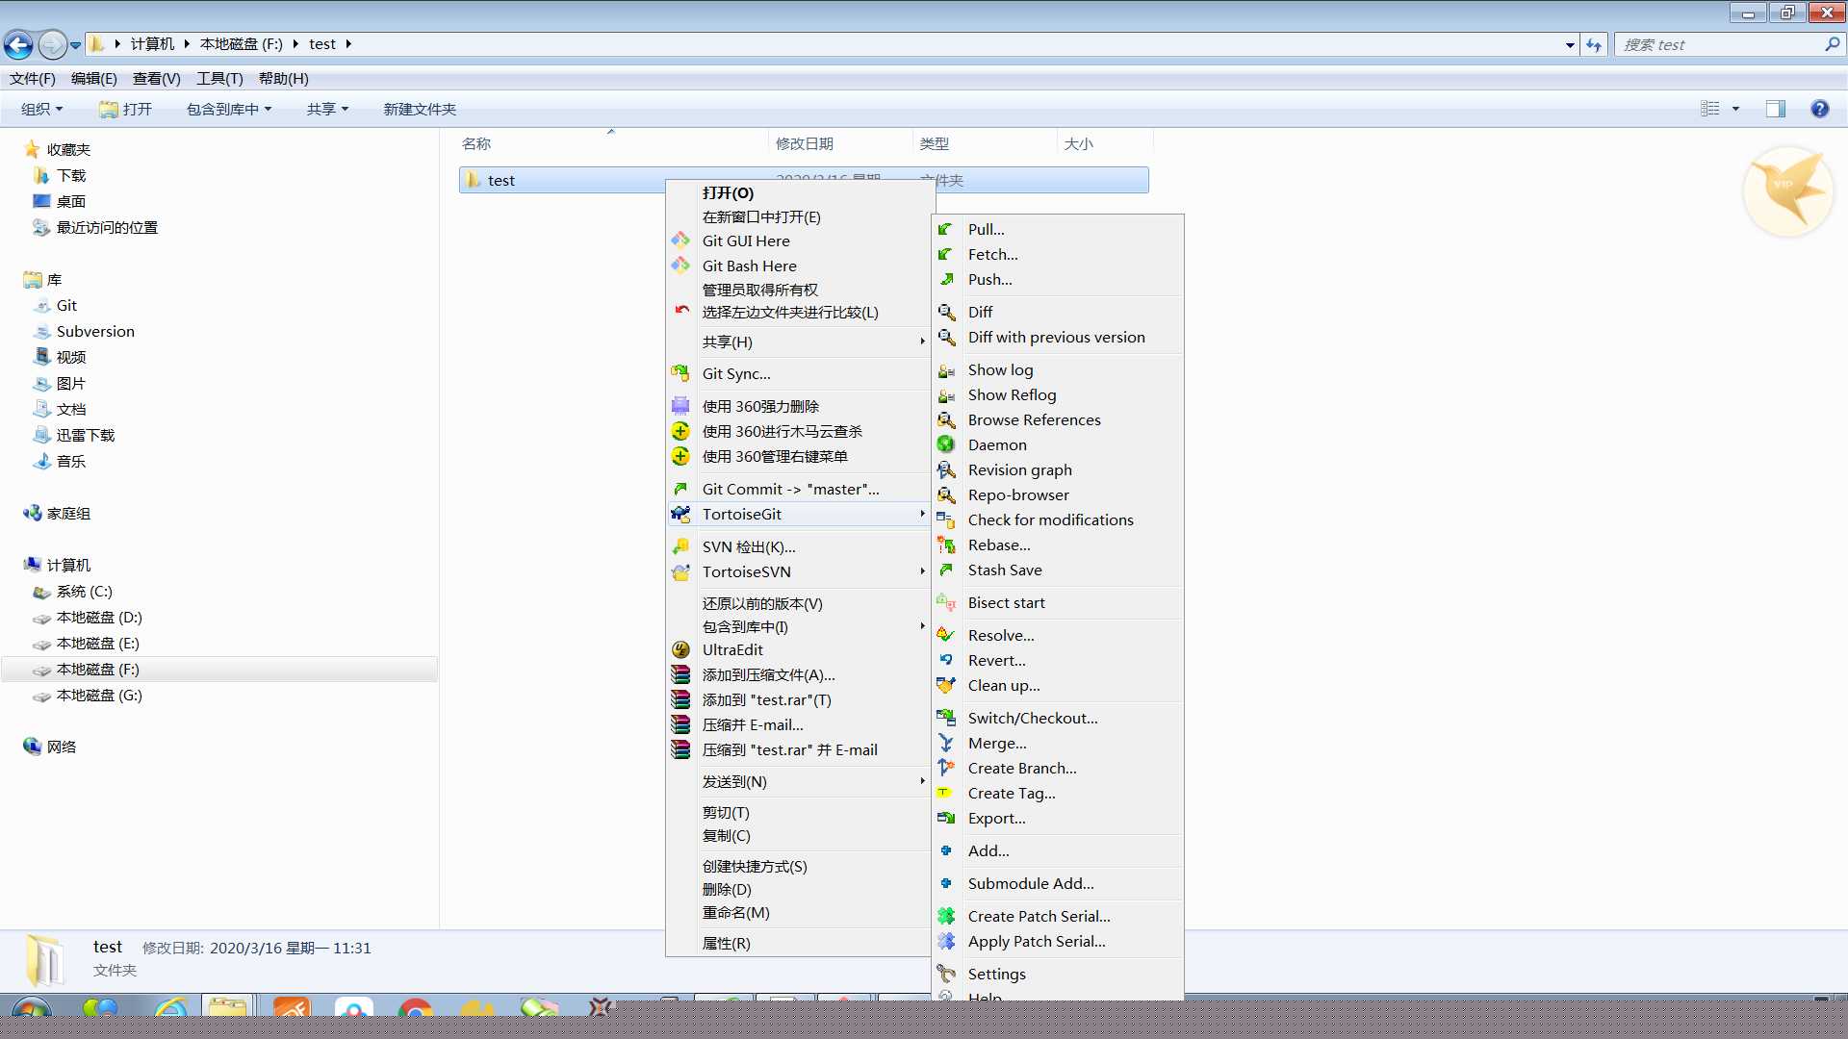Click the Stash Save icon

[x=947, y=570]
